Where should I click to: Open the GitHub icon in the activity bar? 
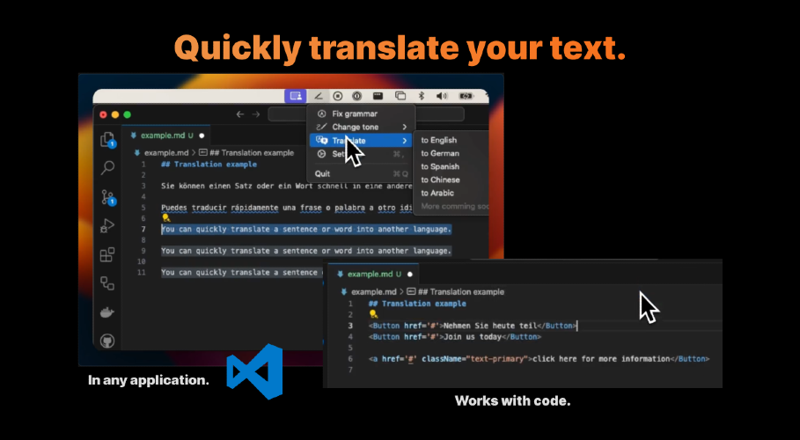tap(107, 341)
